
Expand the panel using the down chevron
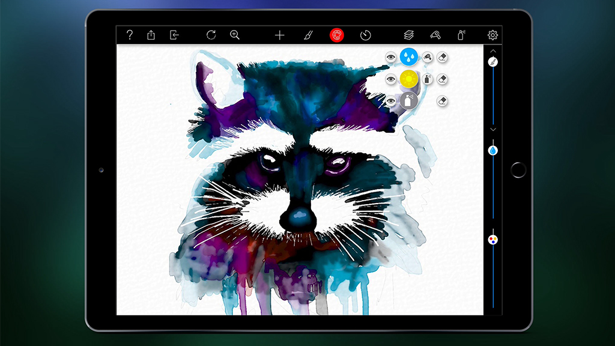(494, 129)
